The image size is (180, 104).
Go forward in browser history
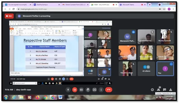pos(9,9)
